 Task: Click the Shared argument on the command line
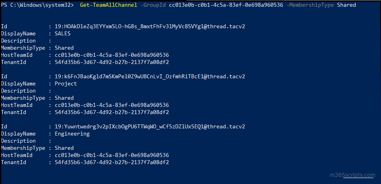[x=347, y=5]
